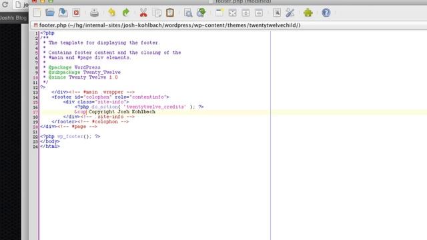Click '#main and #page div elements' comment

coord(90,57)
